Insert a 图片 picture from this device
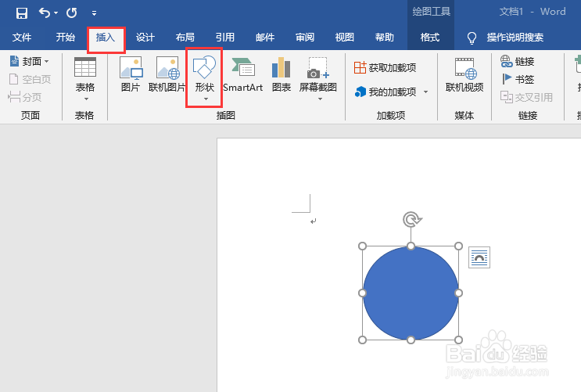The width and height of the screenshot is (581, 392). 131,74
